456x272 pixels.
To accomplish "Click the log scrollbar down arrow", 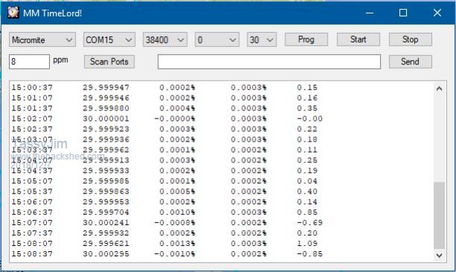I will [439, 256].
